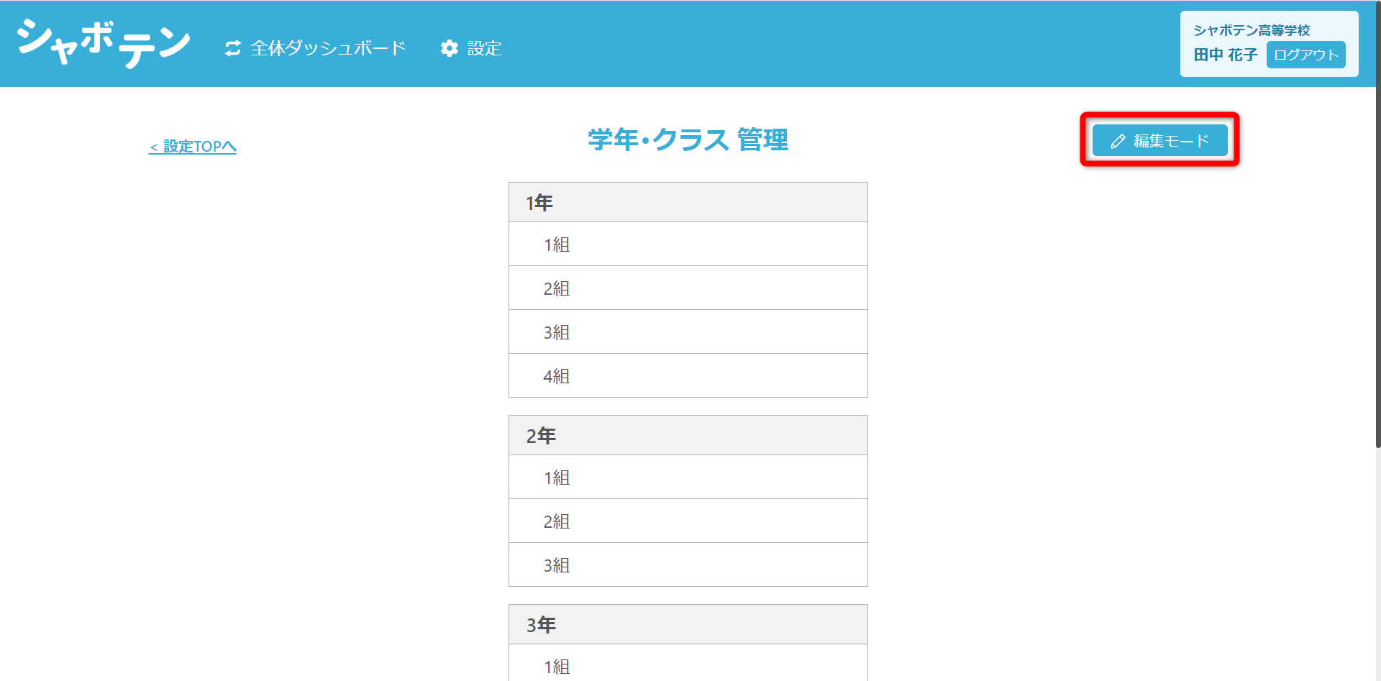Image resolution: width=1381 pixels, height=681 pixels.
Task: Click the ログアウト button
Action: [x=1305, y=55]
